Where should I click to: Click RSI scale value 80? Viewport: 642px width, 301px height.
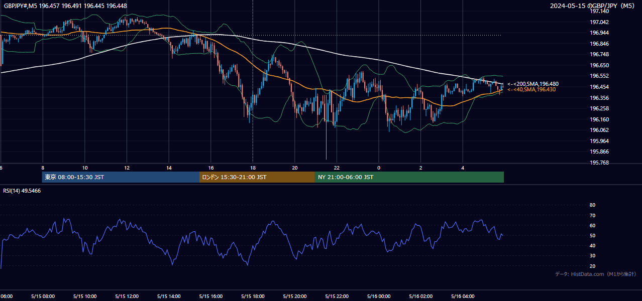click(593, 205)
